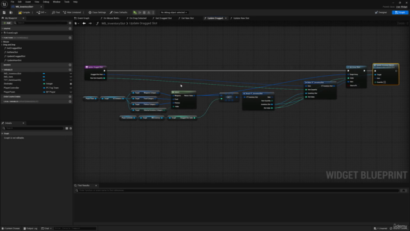Click Details panel search field
The image size is (410, 231).
[x=33, y=128]
